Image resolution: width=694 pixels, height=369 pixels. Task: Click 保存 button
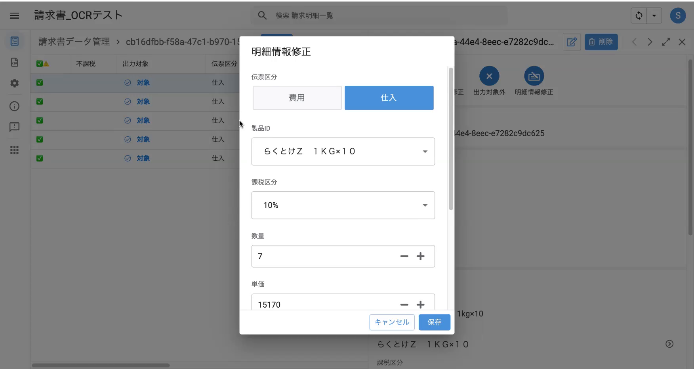[x=435, y=322]
